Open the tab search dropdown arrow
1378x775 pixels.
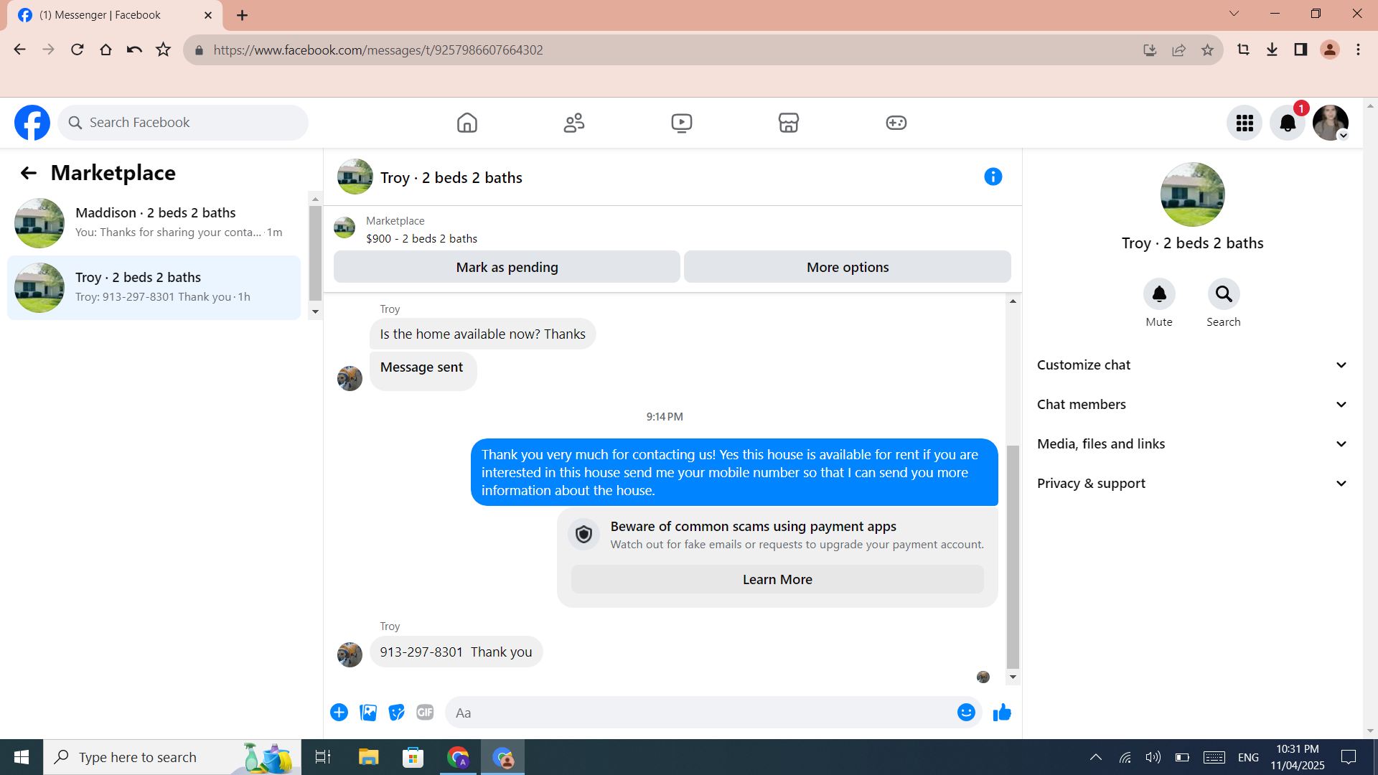1234,14
